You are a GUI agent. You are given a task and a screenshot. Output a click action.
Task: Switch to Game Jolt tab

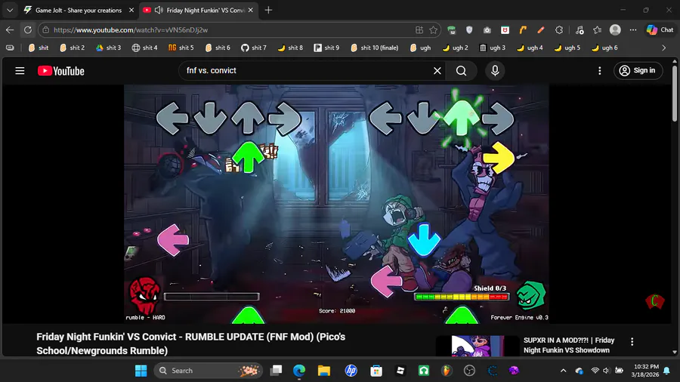click(78, 10)
